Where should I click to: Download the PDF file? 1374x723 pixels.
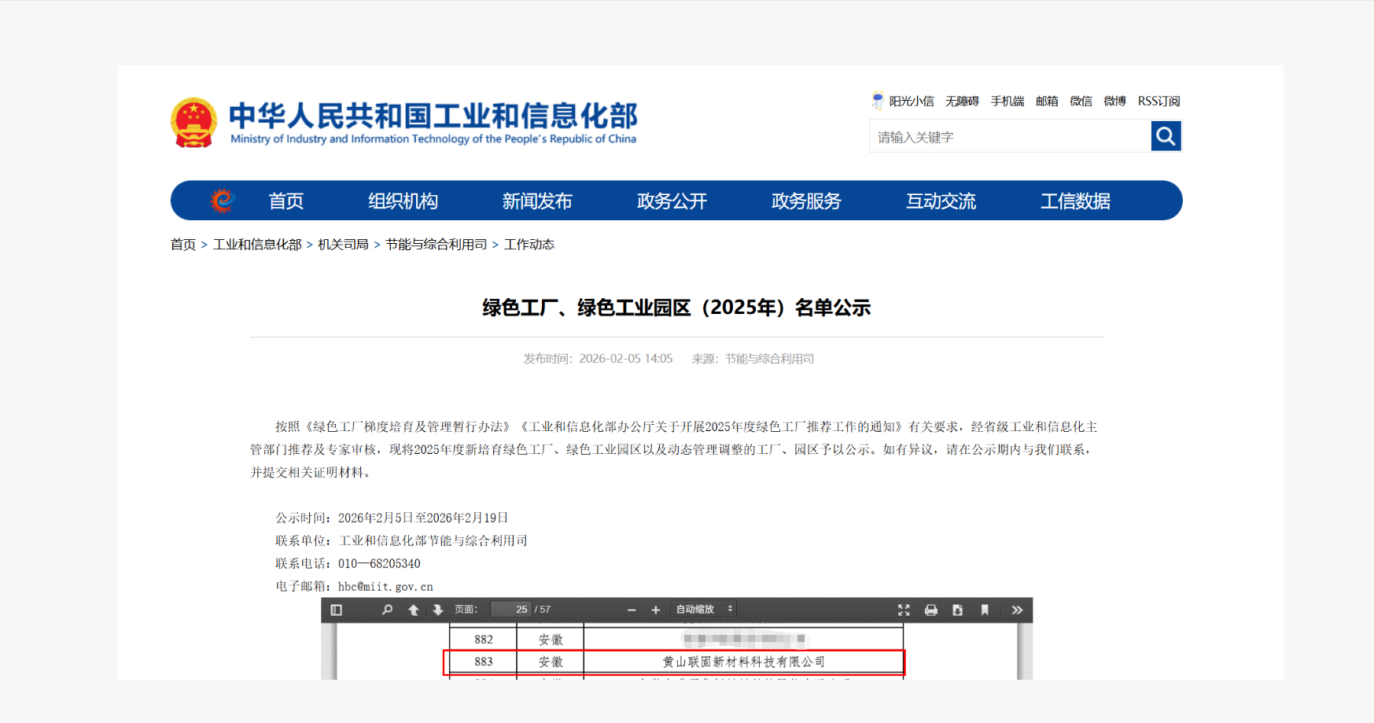(957, 610)
